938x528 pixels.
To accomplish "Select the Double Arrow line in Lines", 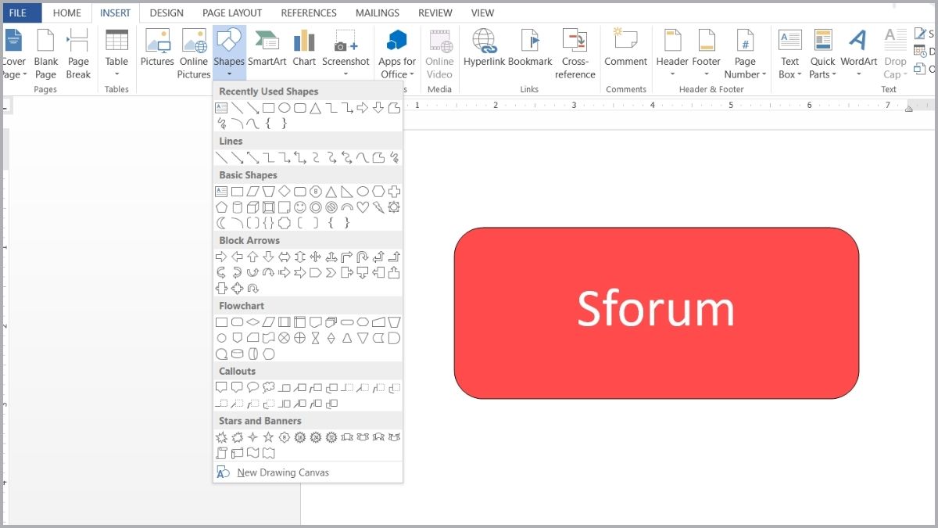I will [252, 157].
